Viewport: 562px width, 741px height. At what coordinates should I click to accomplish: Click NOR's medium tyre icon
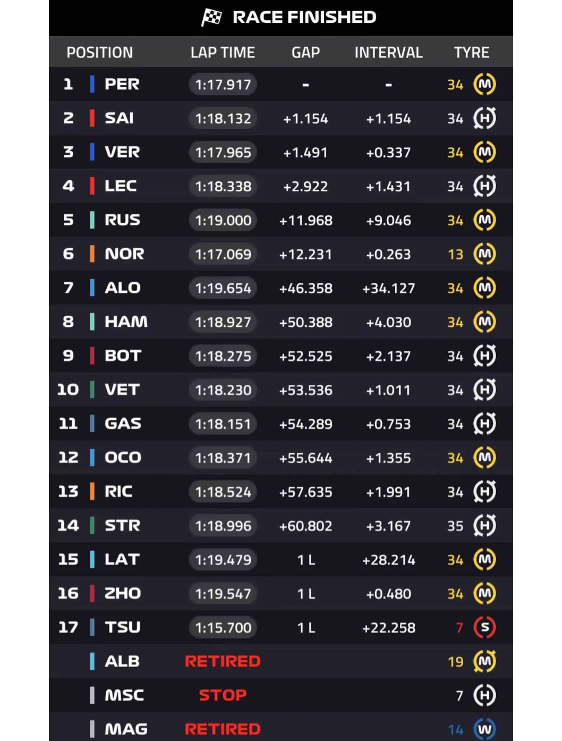(x=484, y=254)
